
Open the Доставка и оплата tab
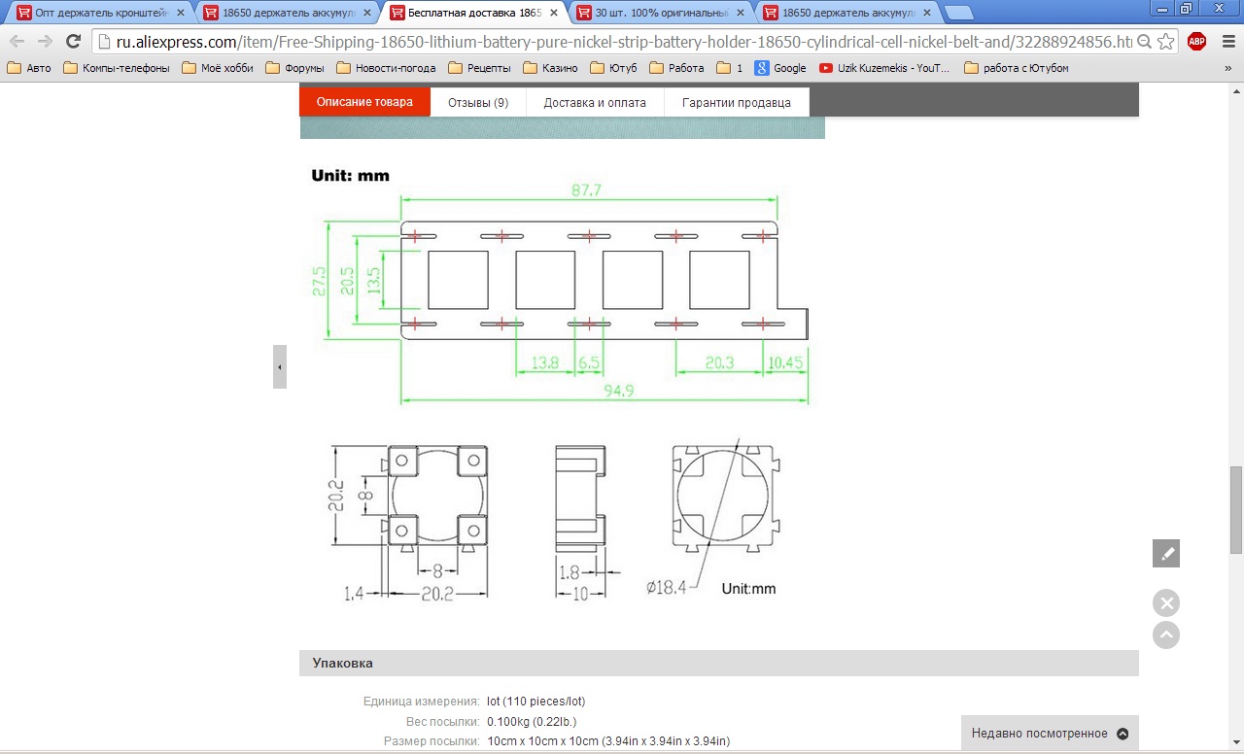click(594, 102)
